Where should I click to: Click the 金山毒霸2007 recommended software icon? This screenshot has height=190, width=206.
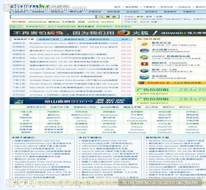(x=144, y=51)
